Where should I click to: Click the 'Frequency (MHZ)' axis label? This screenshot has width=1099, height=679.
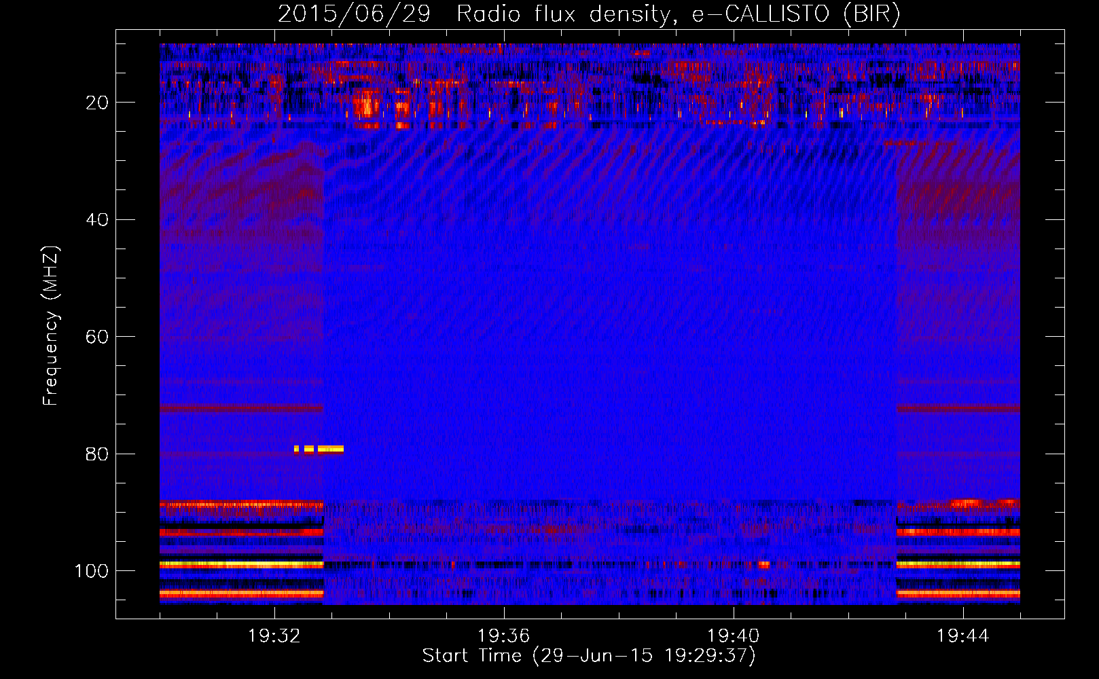51,326
